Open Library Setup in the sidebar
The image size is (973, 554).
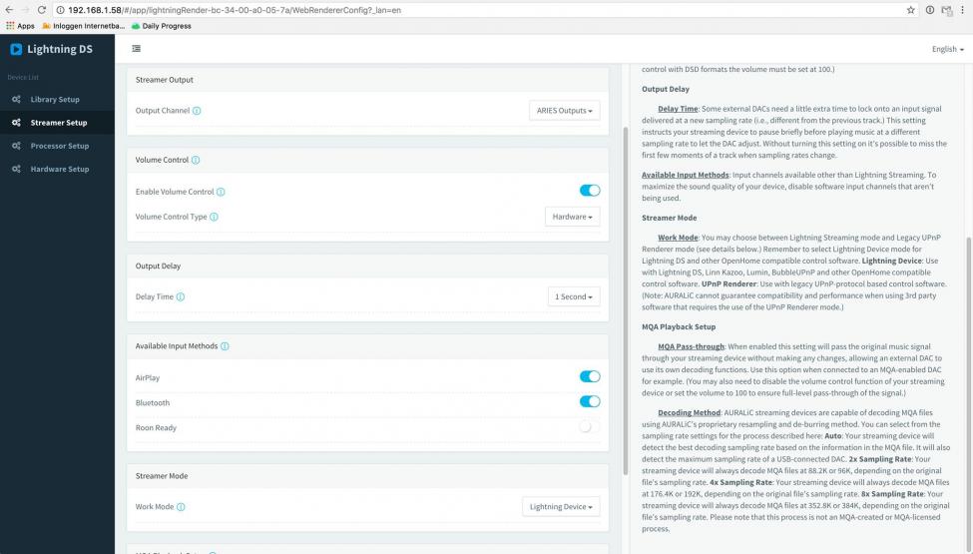coord(57,99)
